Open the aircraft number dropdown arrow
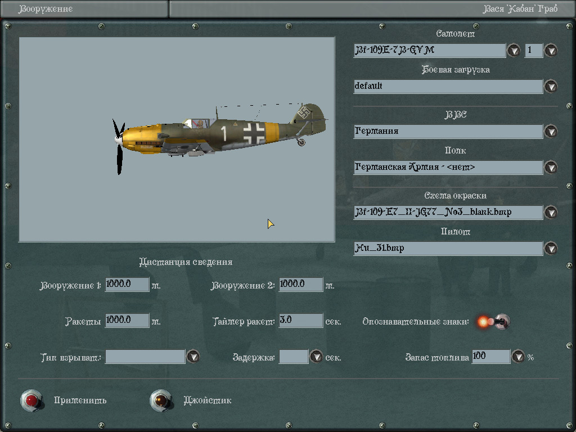 click(x=551, y=50)
